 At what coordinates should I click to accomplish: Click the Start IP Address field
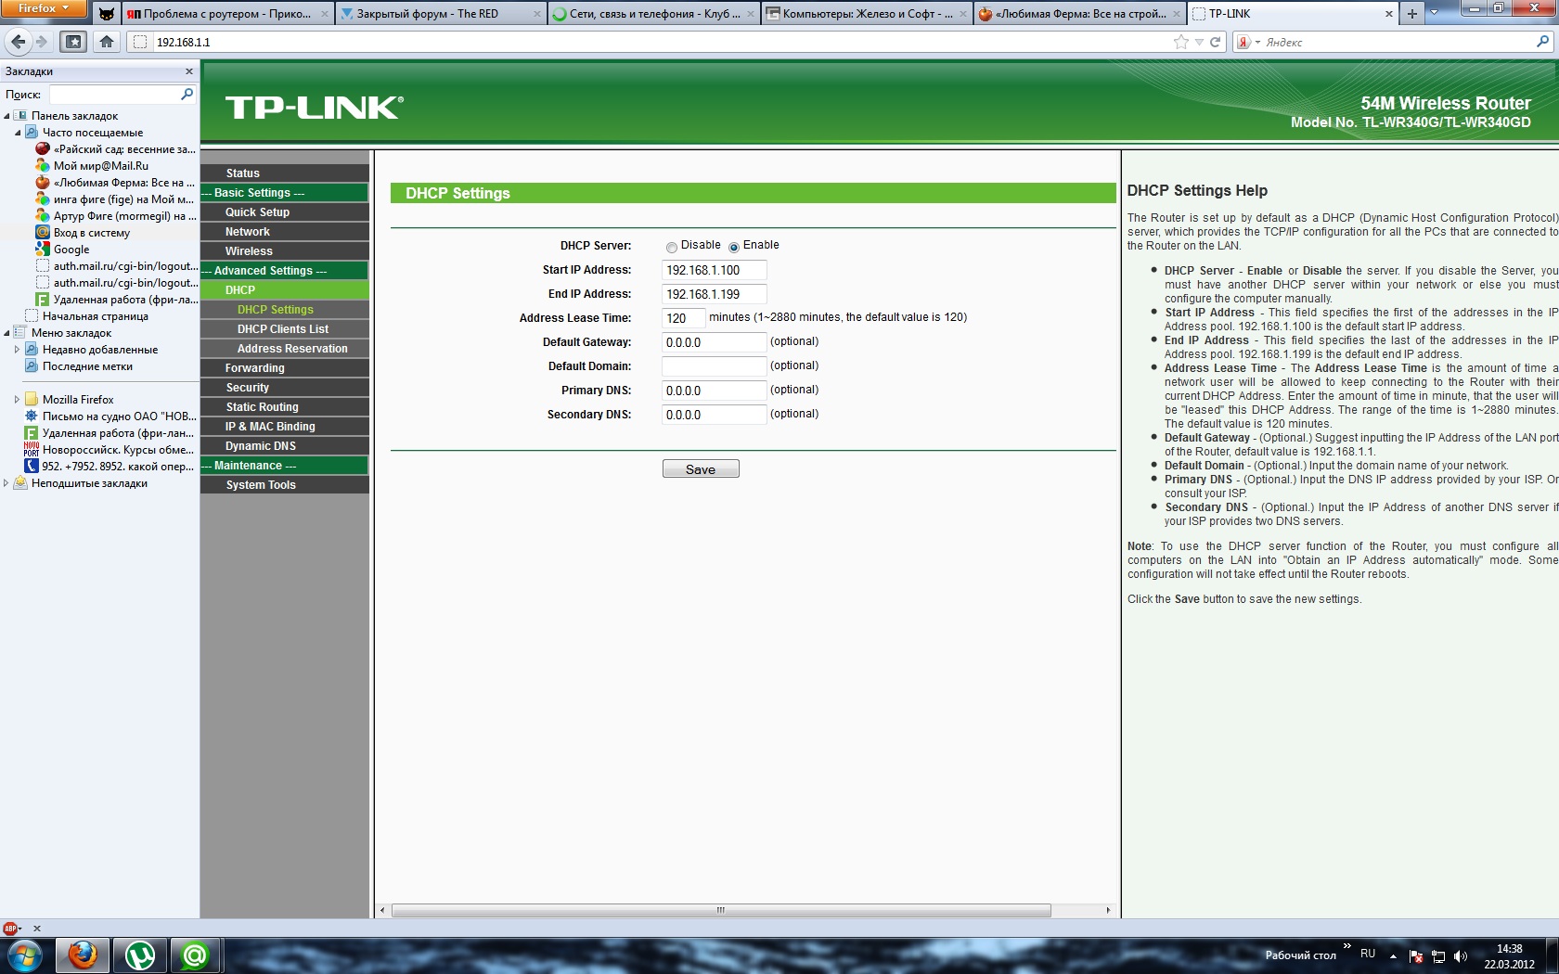point(715,270)
